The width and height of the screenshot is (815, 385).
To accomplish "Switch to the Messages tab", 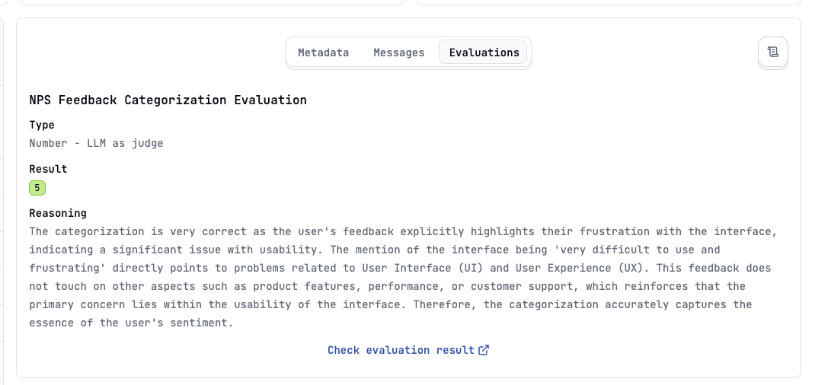I will pyautogui.click(x=398, y=52).
